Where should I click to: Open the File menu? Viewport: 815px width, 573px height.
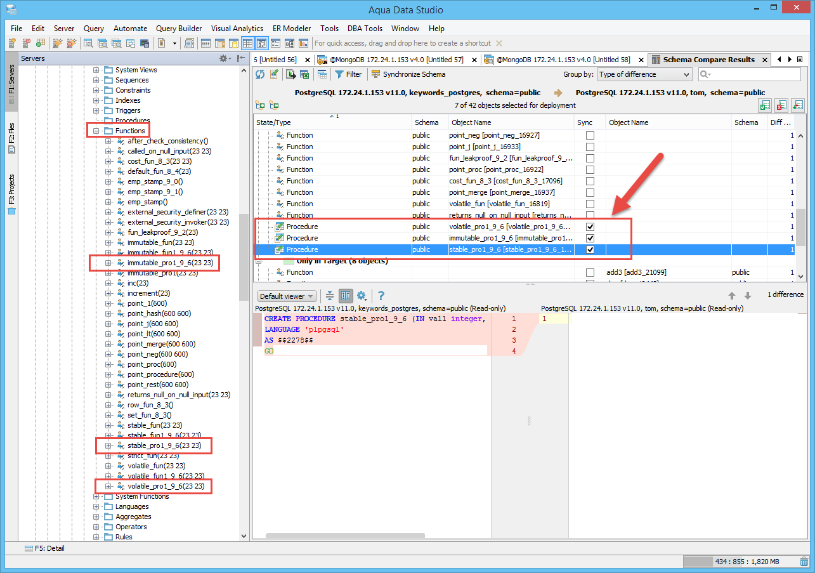16,29
